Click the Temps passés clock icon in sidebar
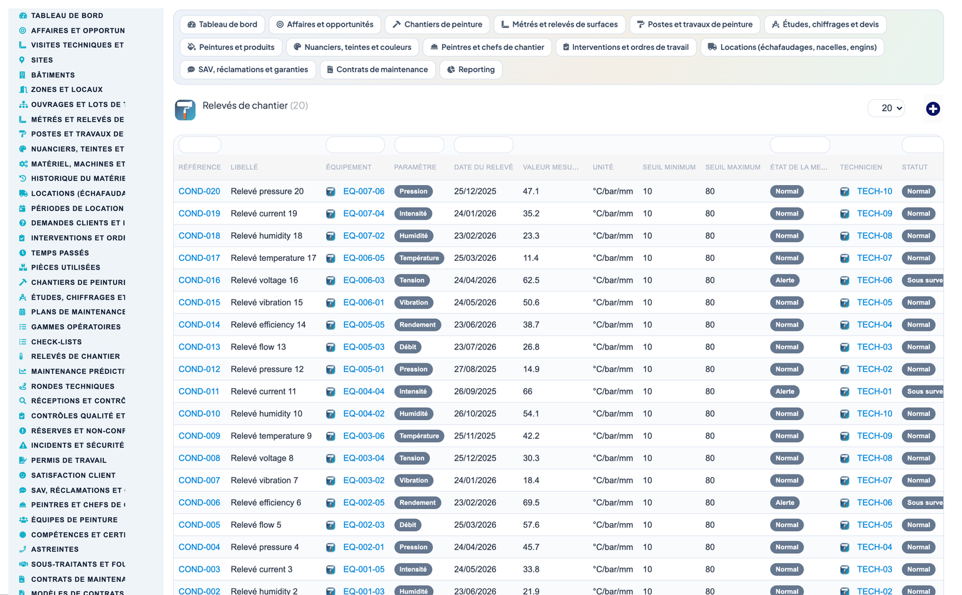The image size is (962, 595). [x=23, y=253]
